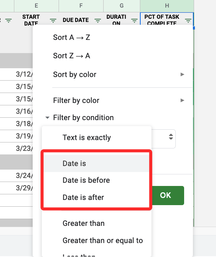Open filter icon for START DATE column
Viewport: 216px width, 257px height.
coord(53,21)
